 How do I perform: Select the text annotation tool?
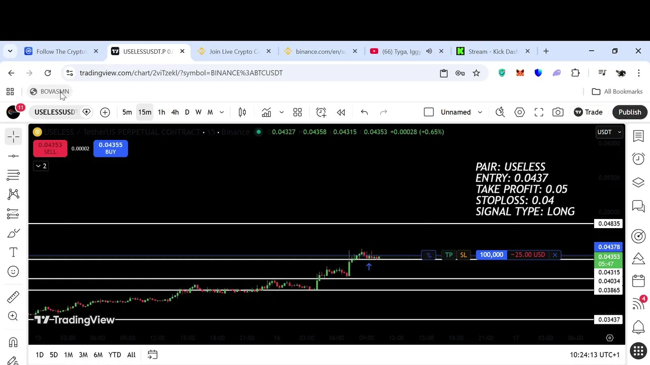click(14, 252)
